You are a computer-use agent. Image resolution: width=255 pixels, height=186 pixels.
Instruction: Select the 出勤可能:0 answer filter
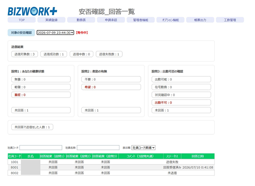click(182, 79)
